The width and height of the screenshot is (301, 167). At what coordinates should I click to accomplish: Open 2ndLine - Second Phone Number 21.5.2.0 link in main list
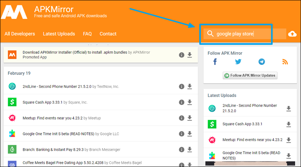point(57,87)
